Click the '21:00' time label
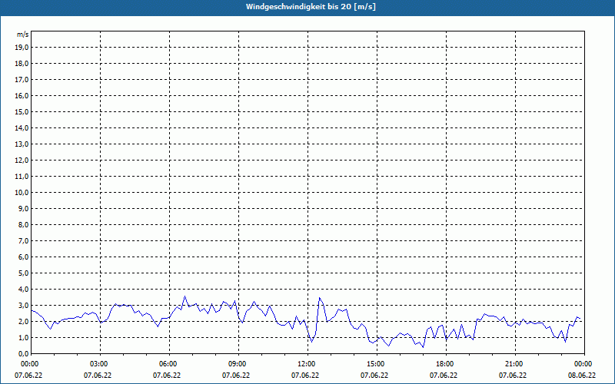This screenshot has width=615, height=384. coord(515,364)
